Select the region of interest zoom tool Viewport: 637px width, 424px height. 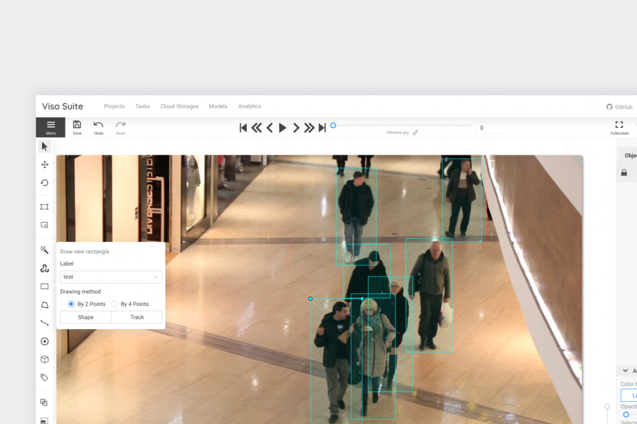tap(44, 225)
